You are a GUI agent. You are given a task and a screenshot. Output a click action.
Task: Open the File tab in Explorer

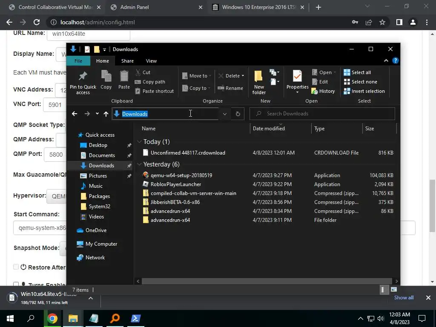78,60
